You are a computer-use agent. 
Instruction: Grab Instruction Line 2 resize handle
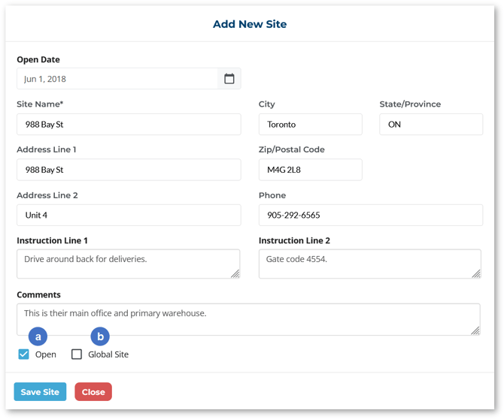pyautogui.click(x=476, y=274)
